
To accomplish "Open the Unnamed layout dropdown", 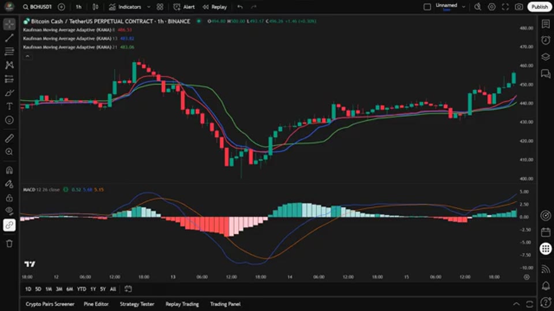I will [x=450, y=7].
